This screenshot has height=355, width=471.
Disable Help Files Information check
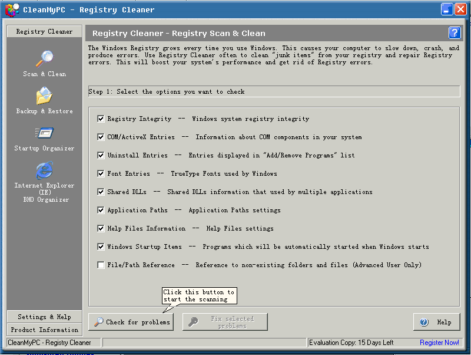tap(101, 228)
